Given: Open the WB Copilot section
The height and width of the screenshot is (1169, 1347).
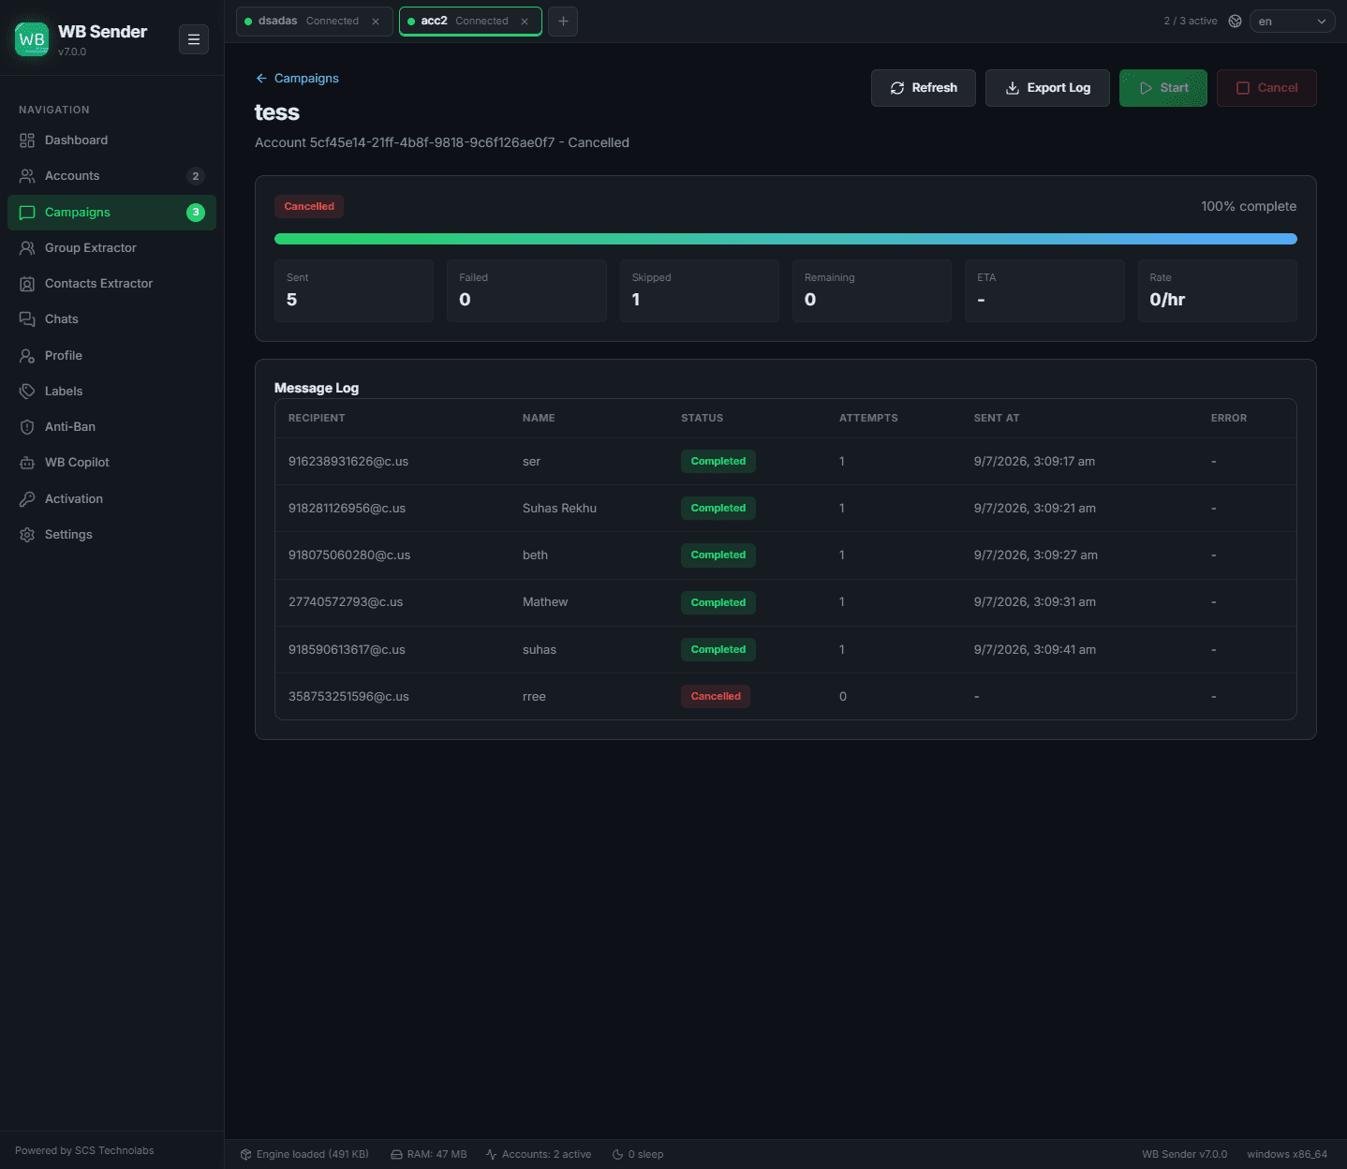Looking at the screenshot, I should (x=111, y=463).
